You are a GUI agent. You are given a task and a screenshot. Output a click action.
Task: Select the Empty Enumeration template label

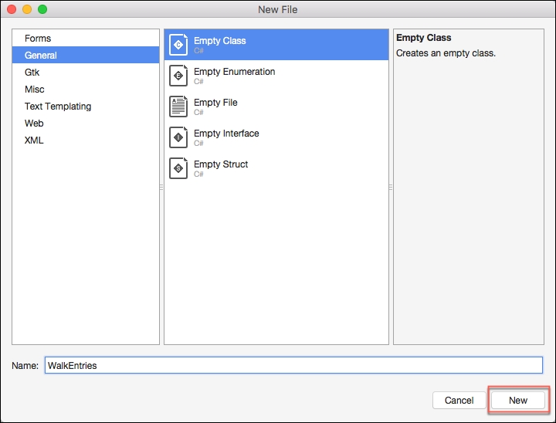click(x=234, y=72)
